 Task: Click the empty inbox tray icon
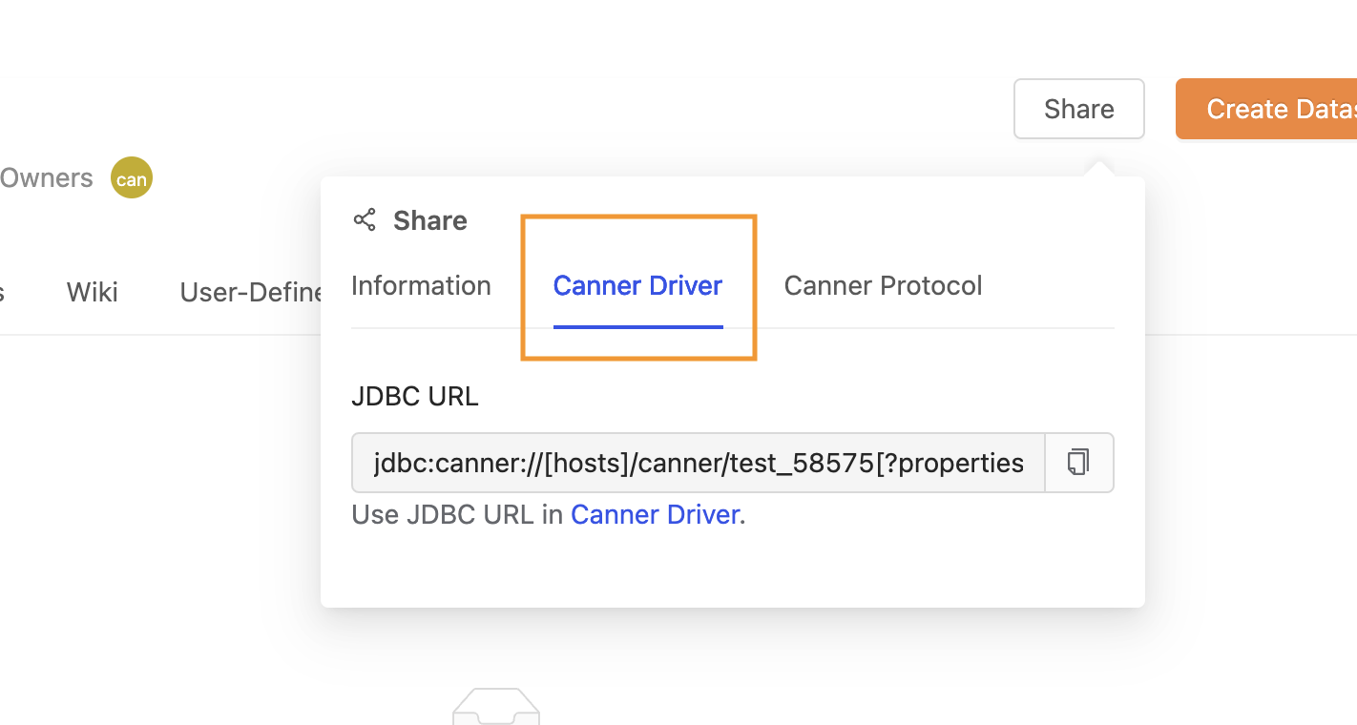click(x=496, y=707)
